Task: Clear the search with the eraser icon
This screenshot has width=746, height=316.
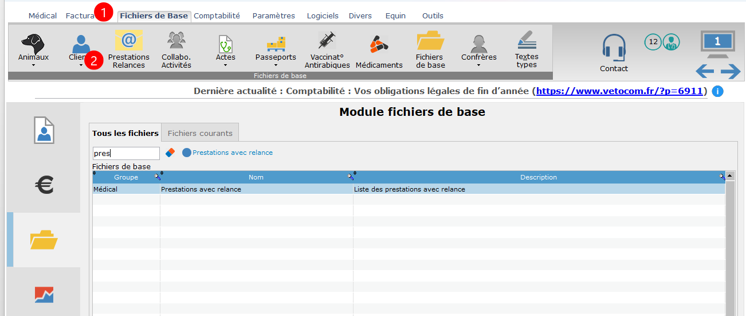Action: 170,153
